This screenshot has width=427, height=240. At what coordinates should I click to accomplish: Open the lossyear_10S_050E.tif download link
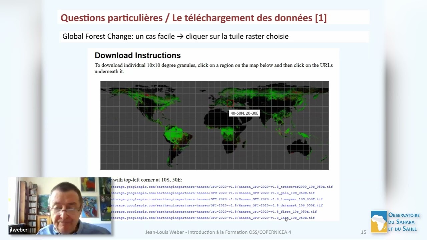tap(217, 199)
